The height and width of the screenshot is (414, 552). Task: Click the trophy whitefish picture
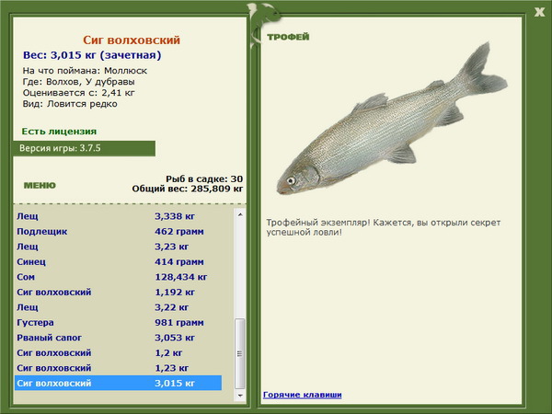[392, 120]
